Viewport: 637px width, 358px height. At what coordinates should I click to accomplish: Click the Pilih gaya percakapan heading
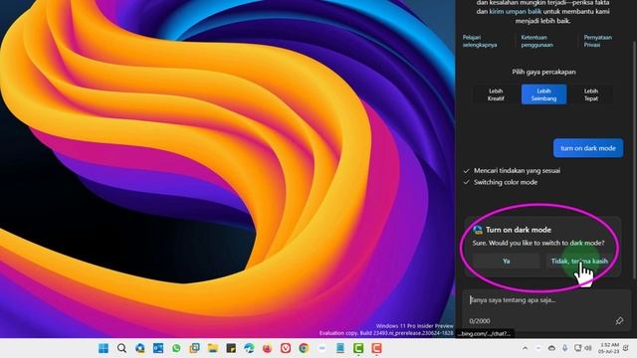coord(543,72)
